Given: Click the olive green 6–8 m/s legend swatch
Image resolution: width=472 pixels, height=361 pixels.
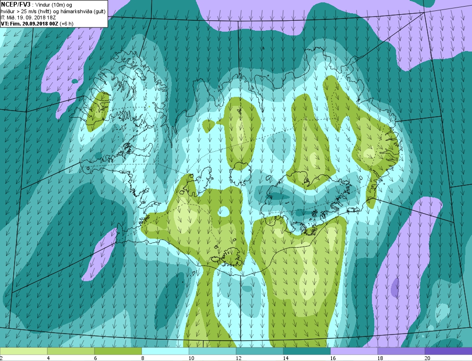Looking at the screenshot, I should [118, 351].
